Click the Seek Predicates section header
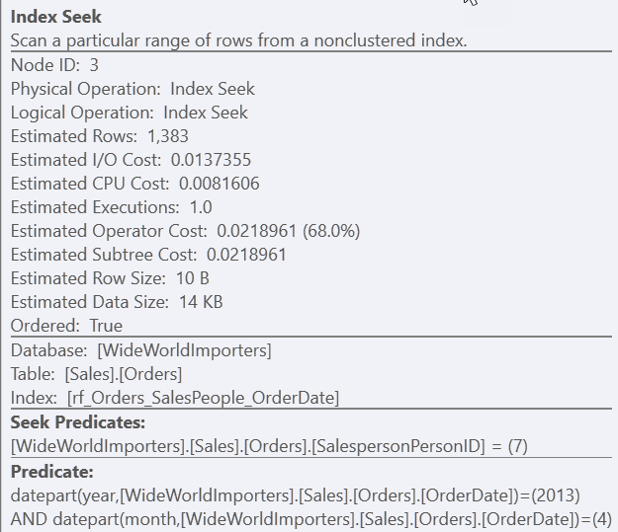The width and height of the screenshot is (618, 532). pos(78,422)
